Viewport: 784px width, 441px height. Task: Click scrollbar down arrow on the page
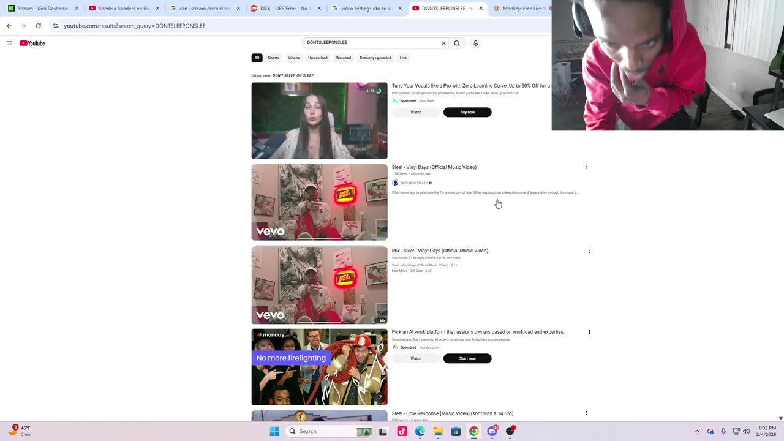pyautogui.click(x=780, y=418)
